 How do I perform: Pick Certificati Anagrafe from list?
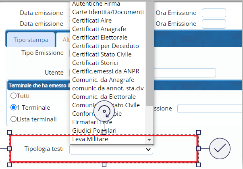pyautogui.click(x=99, y=29)
